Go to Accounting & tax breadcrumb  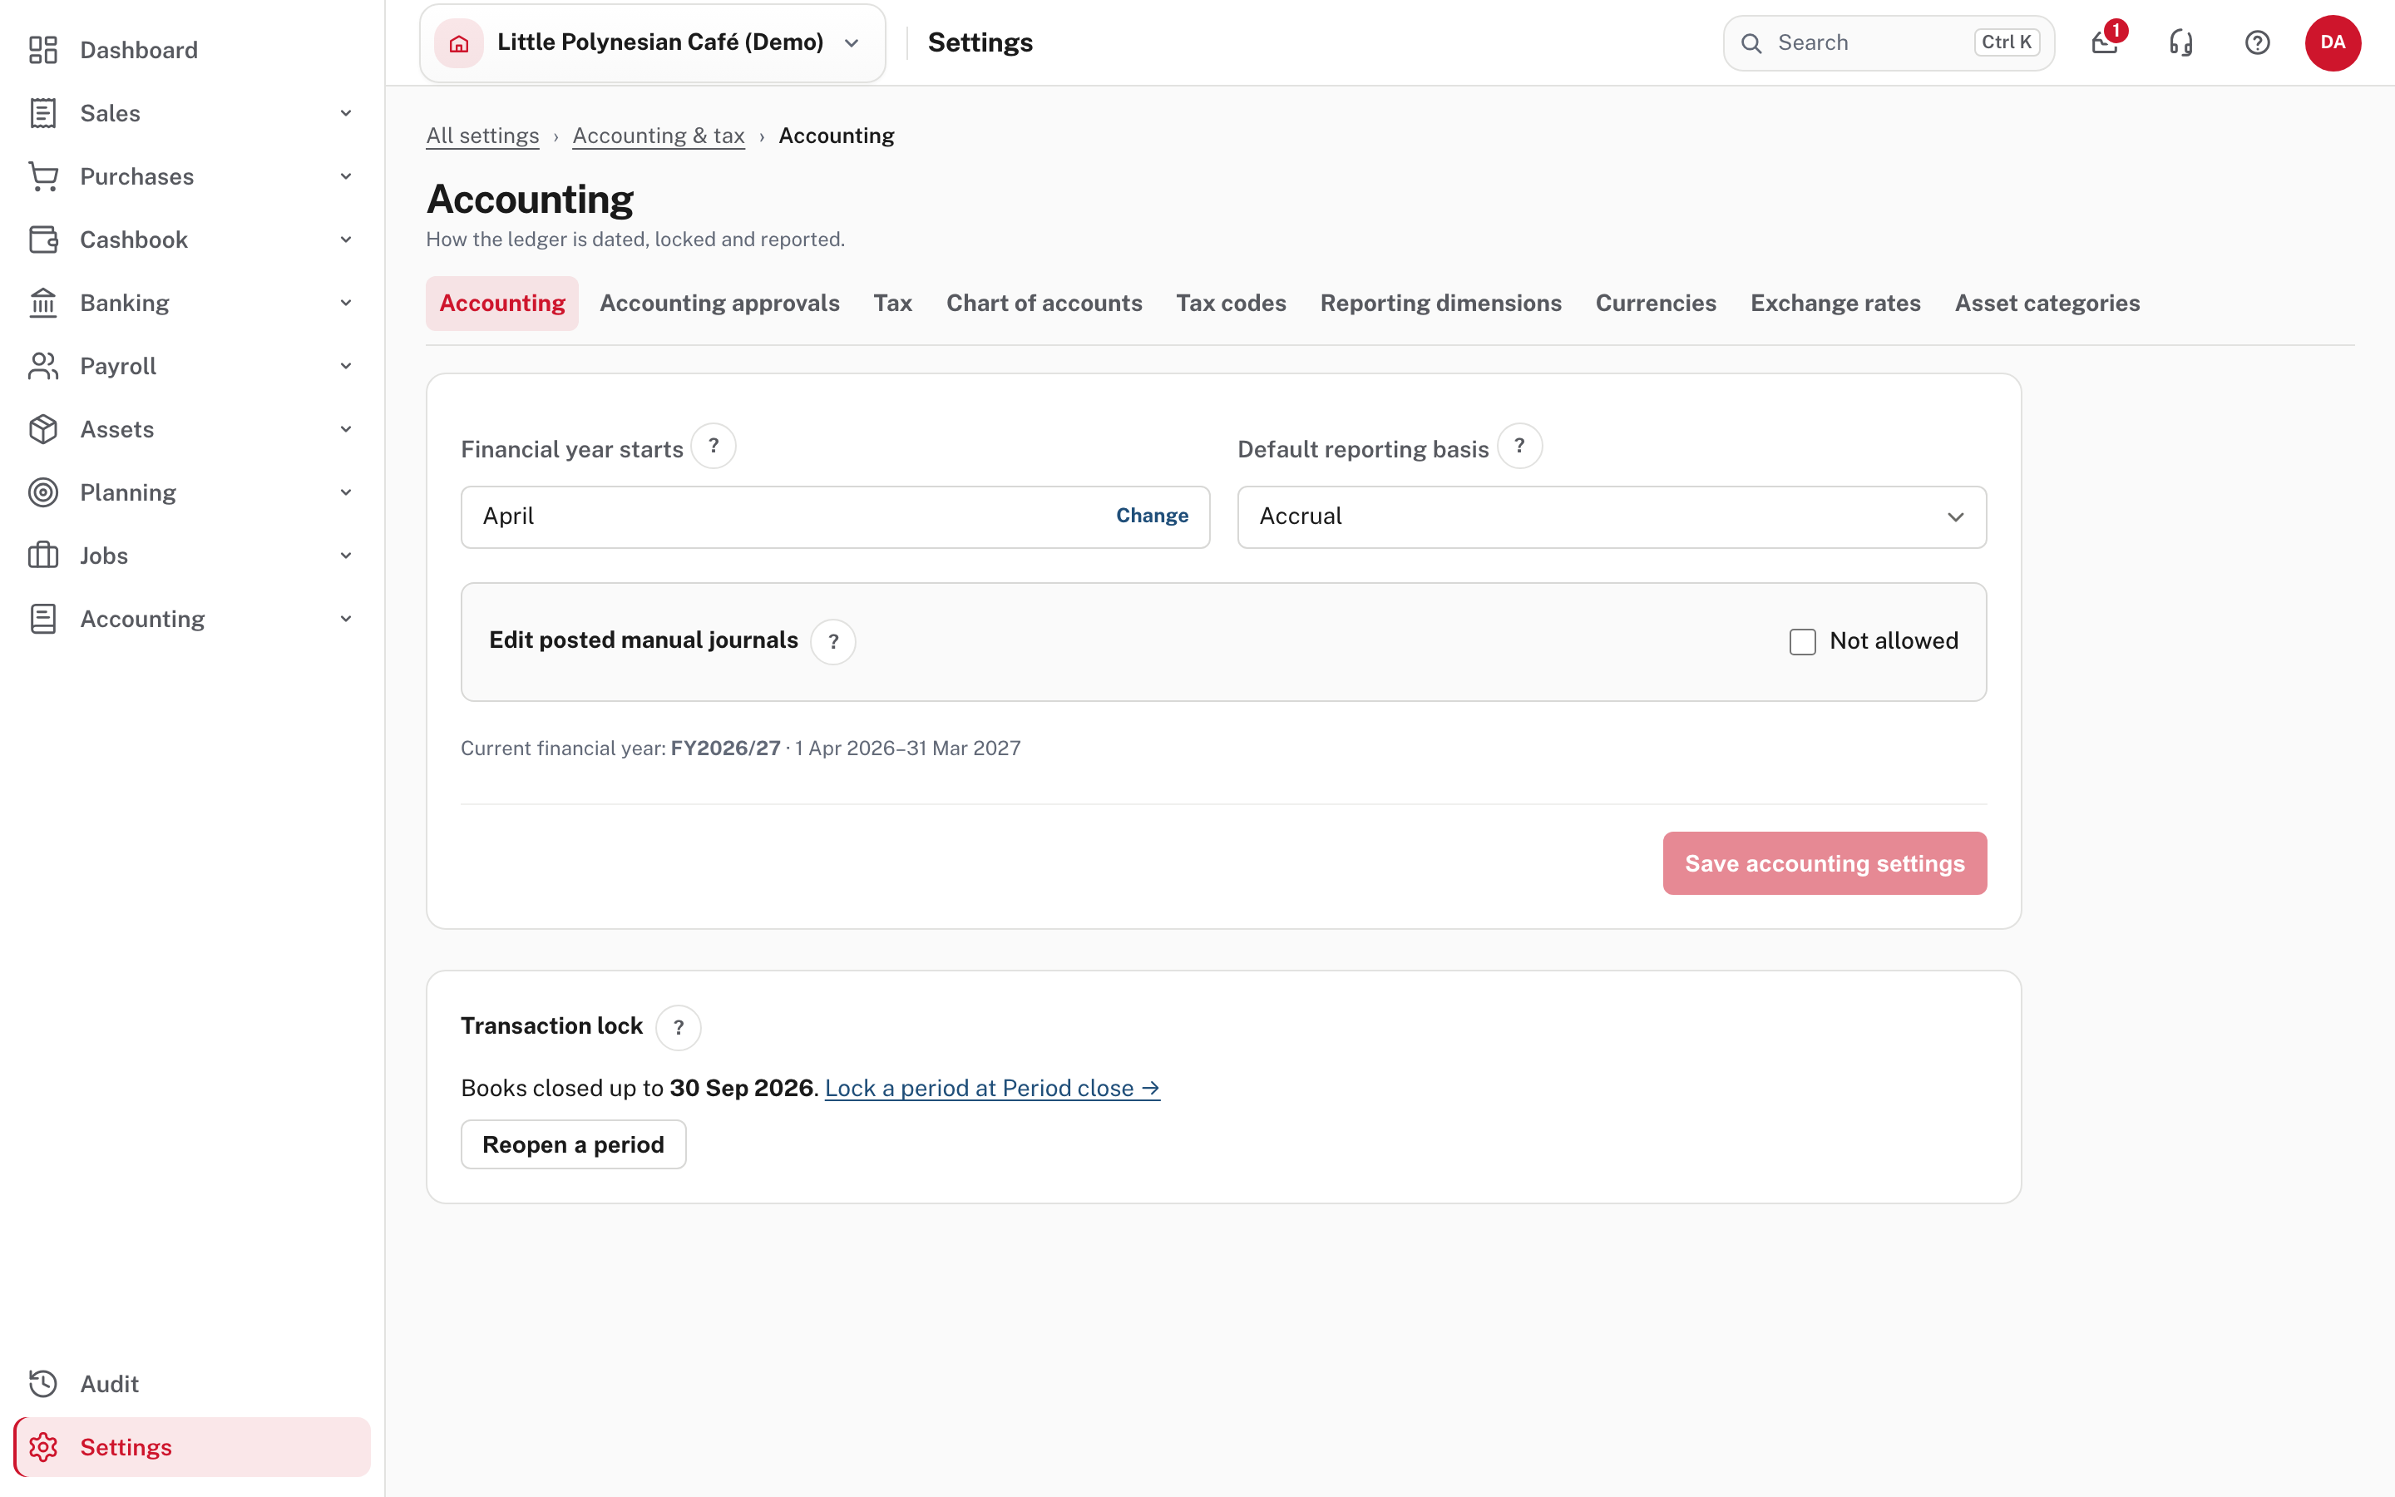pos(658,136)
